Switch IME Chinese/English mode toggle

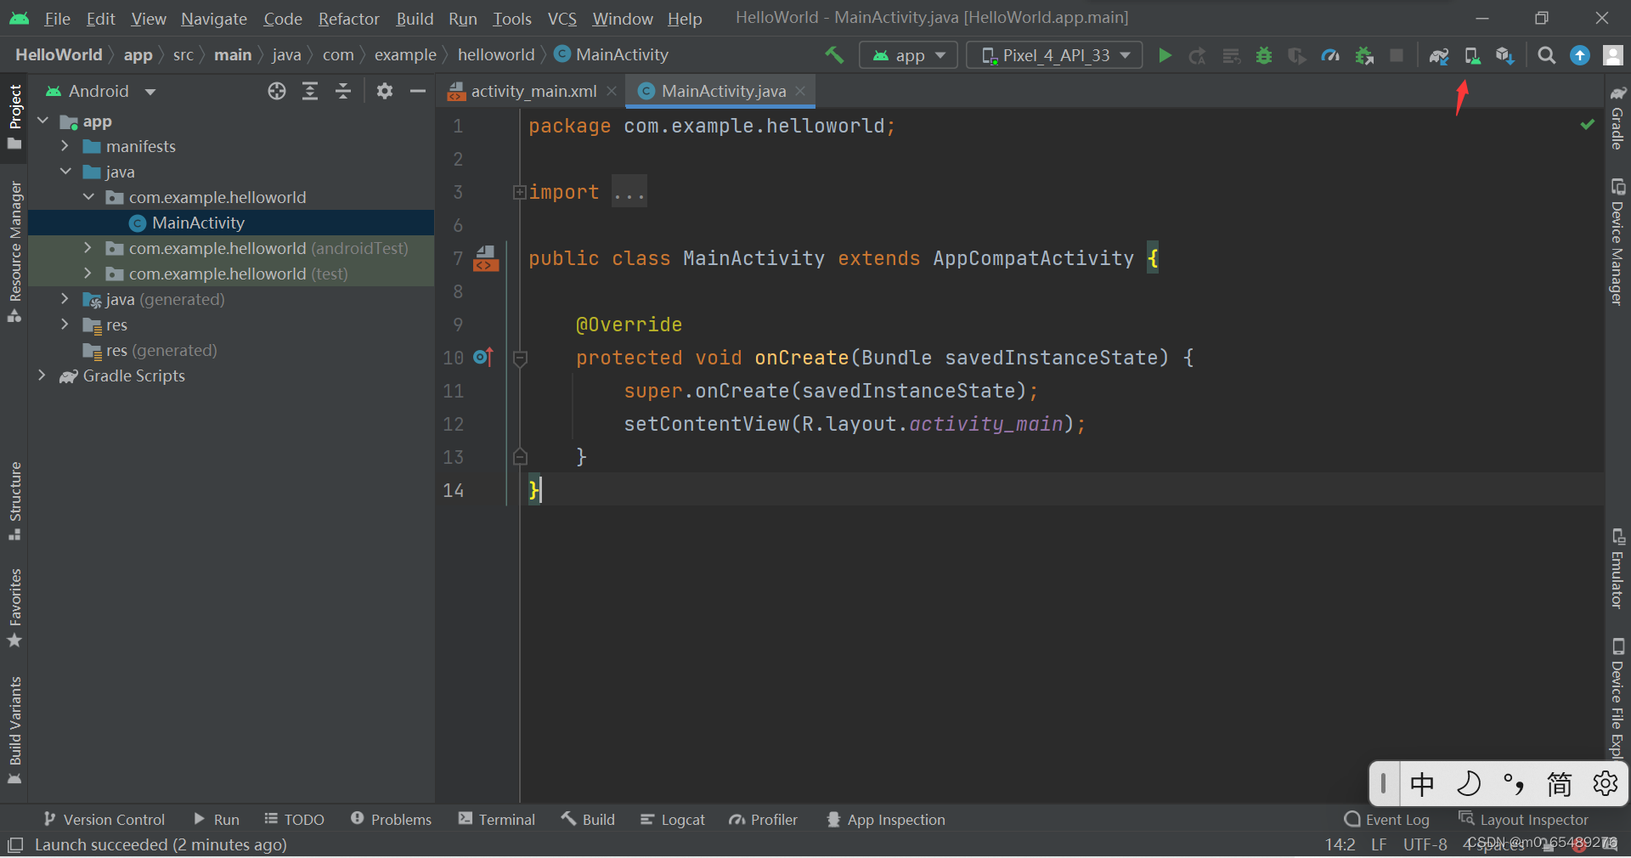point(1422,783)
